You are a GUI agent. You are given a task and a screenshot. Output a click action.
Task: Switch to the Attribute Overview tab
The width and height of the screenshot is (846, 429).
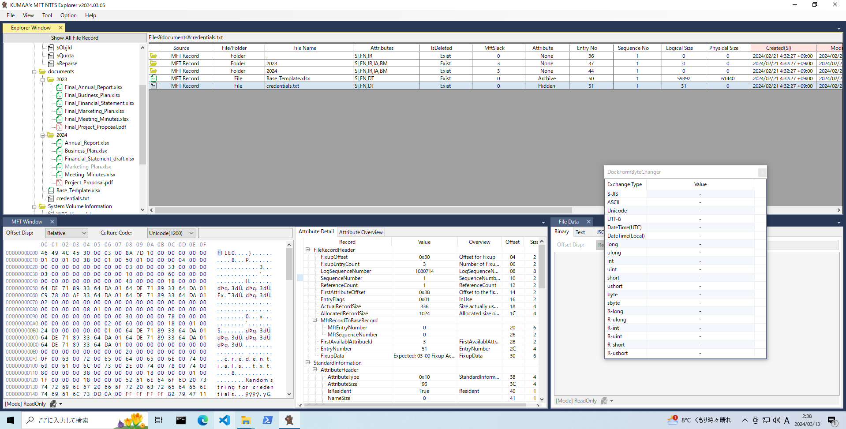360,232
